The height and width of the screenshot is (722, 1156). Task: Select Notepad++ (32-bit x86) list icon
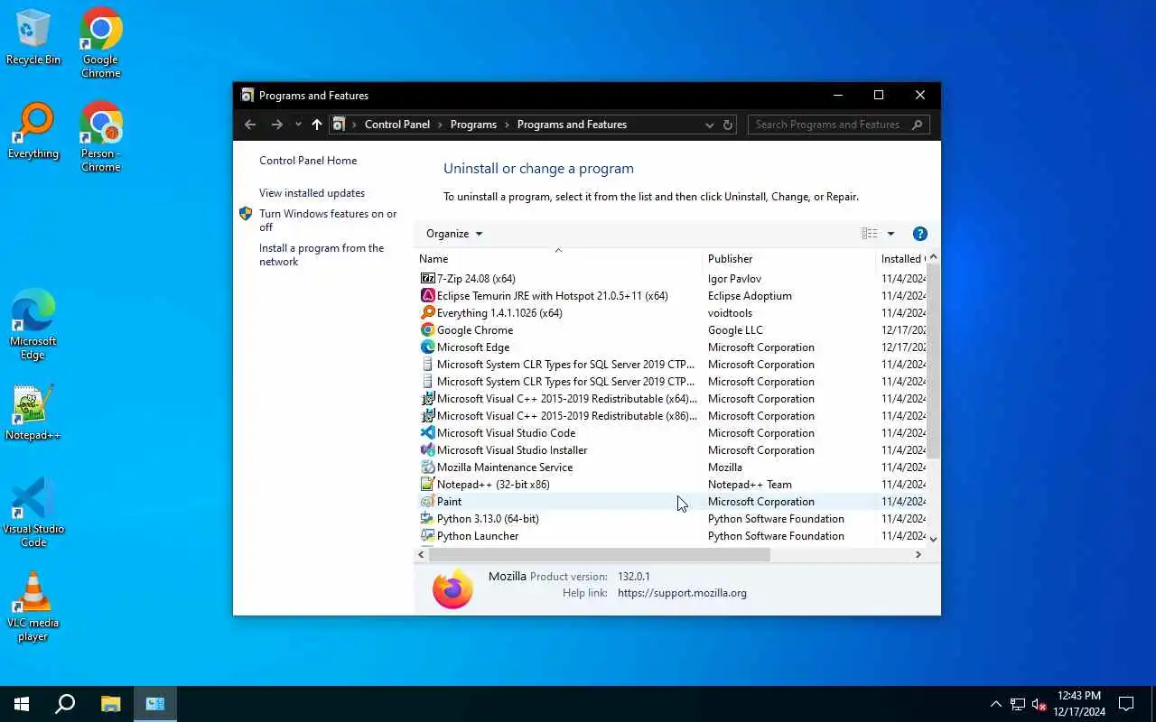[428, 485]
